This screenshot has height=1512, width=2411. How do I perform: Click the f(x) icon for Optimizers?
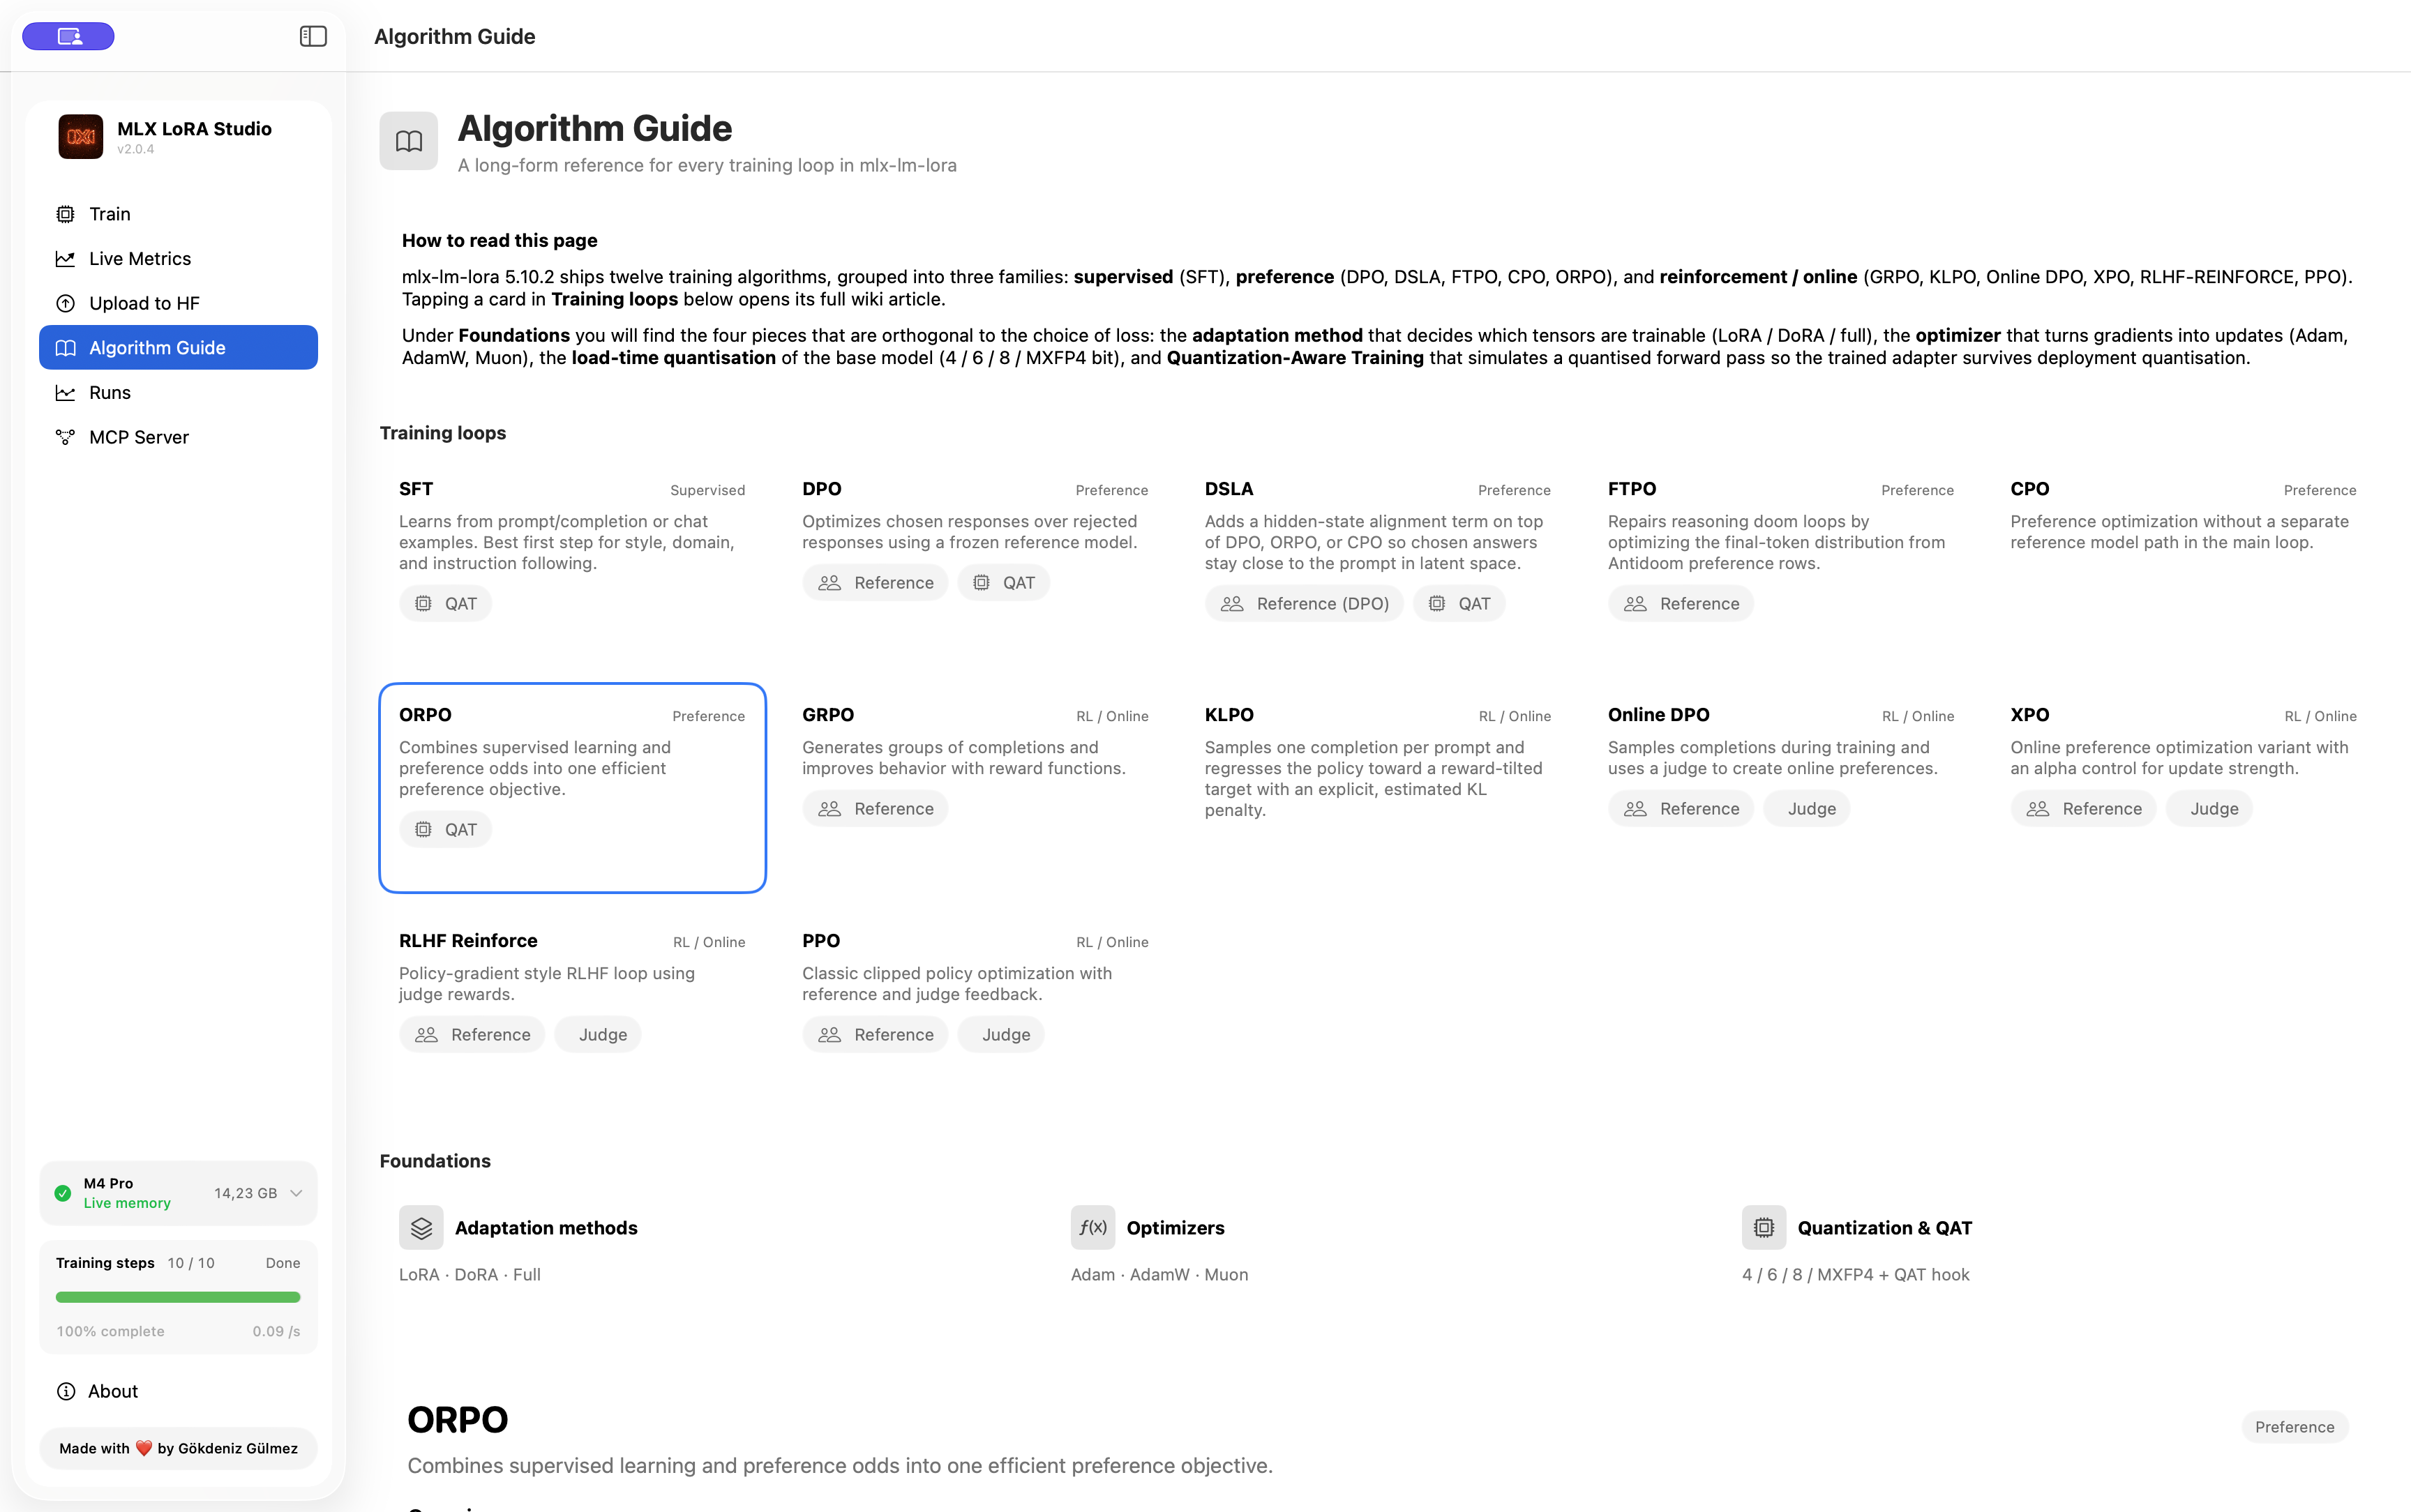(x=1093, y=1227)
